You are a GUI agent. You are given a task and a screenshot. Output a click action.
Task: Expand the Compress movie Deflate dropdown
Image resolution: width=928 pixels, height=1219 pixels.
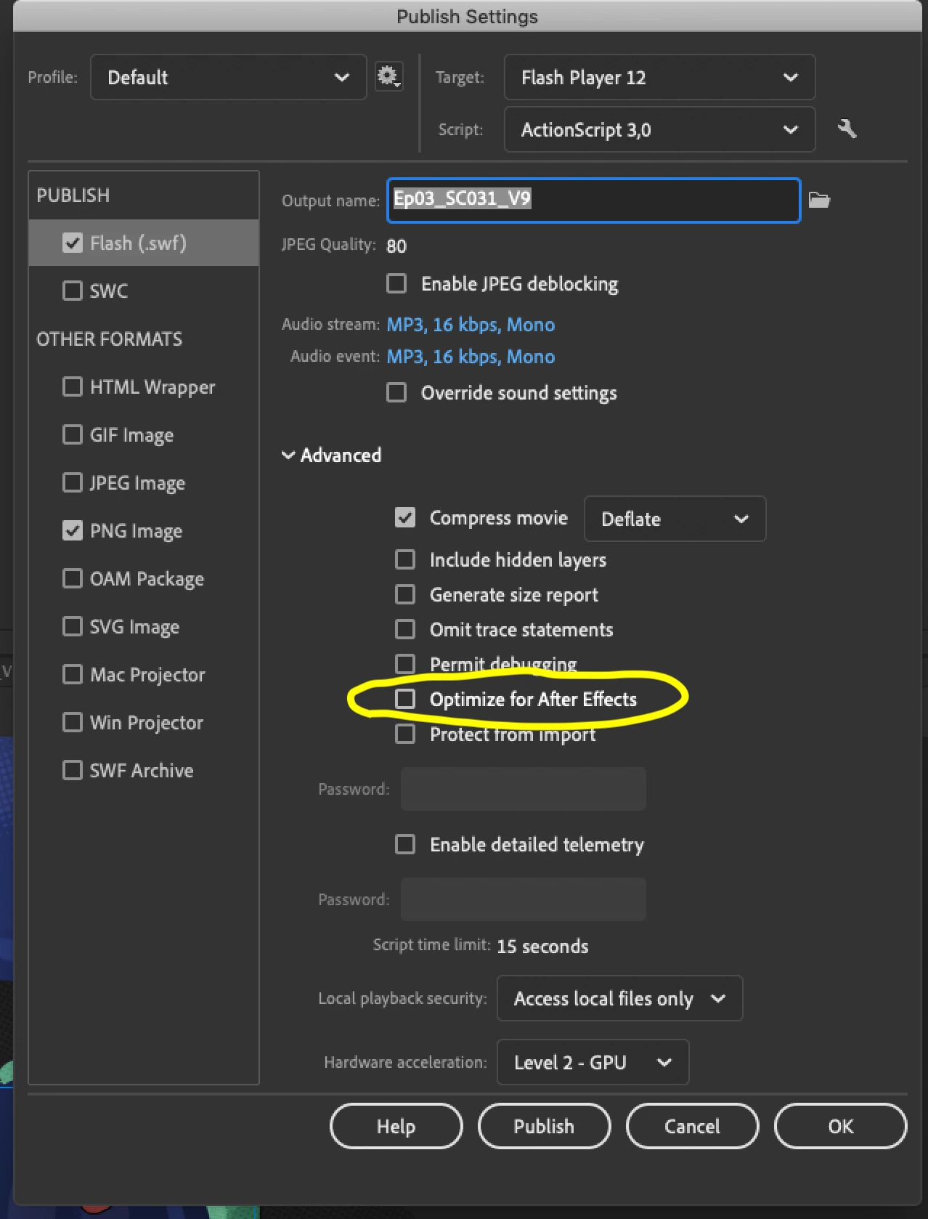(x=675, y=519)
